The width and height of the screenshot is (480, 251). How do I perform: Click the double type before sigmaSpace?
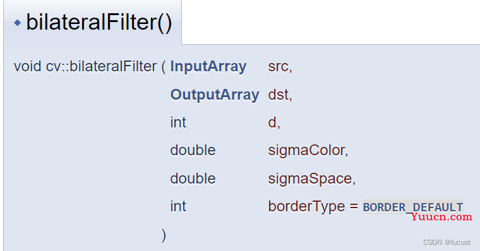click(x=193, y=178)
